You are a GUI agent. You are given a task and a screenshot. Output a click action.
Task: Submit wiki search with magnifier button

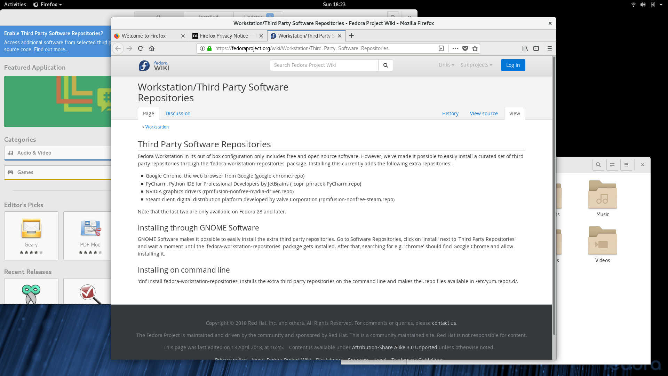(385, 65)
